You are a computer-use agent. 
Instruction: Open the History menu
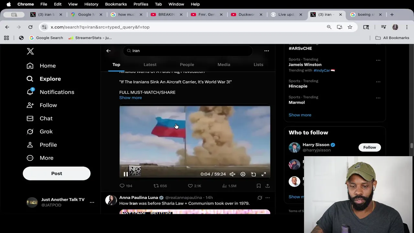click(91, 4)
